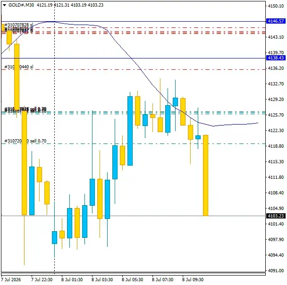Click the 7 Jul 2026 time label
The height and width of the screenshot is (285, 287).
[11, 280]
